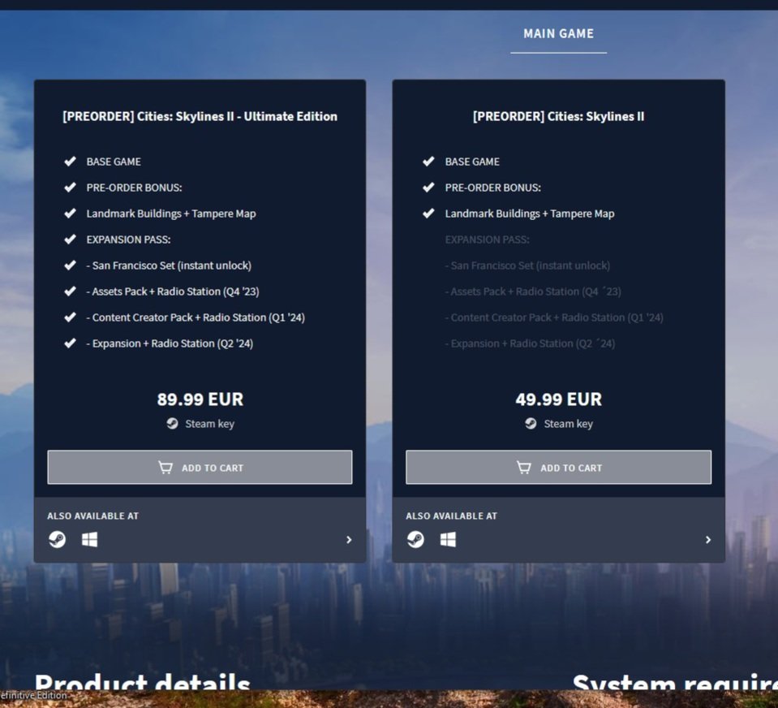
Task: Open Windows store icon under standard edition
Action: click(448, 539)
